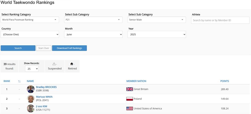Sort by the MEMBER NATION column header
The image size is (251, 114).
click(136, 81)
